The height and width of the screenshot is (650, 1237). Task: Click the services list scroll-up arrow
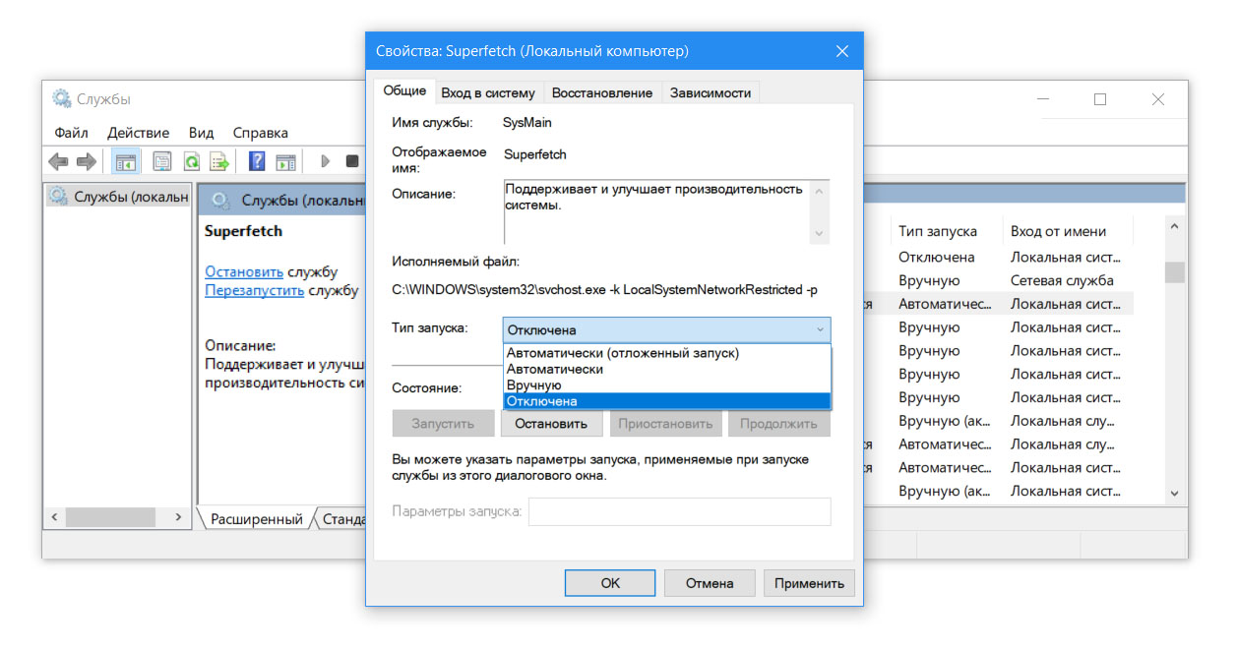pos(1174,227)
